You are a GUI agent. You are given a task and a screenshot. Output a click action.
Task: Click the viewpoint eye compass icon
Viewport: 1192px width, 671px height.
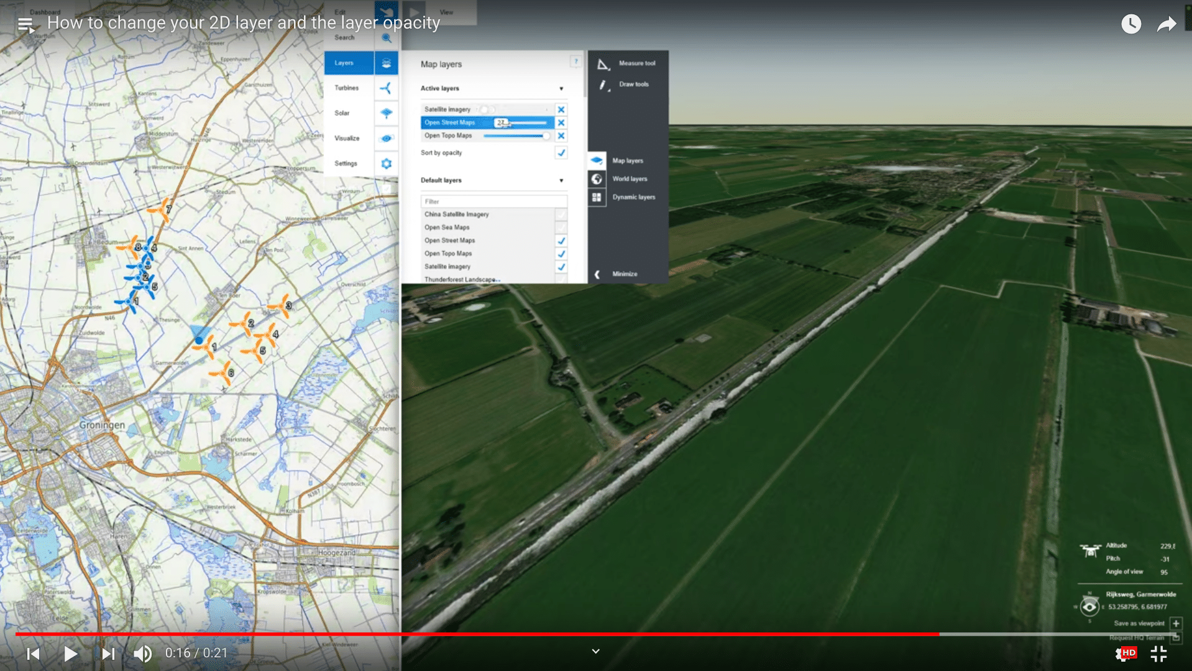point(1089,606)
